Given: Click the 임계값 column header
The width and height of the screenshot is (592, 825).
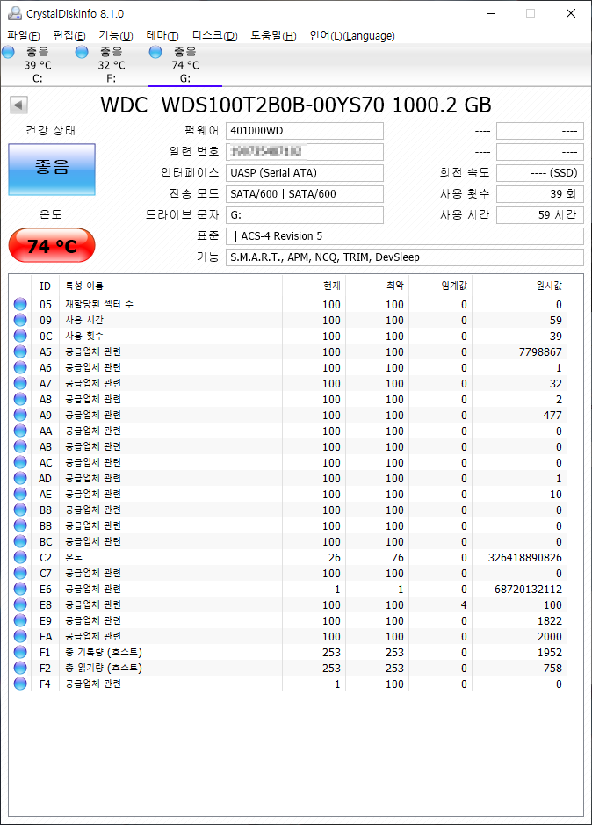Looking at the screenshot, I should click(440, 286).
